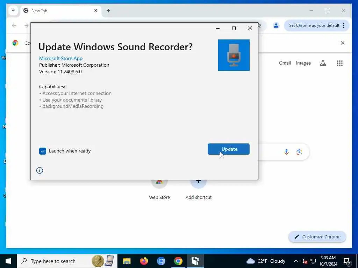Dismiss the Chrome default-browser info bar
The width and height of the screenshot is (358, 268).
click(343, 43)
